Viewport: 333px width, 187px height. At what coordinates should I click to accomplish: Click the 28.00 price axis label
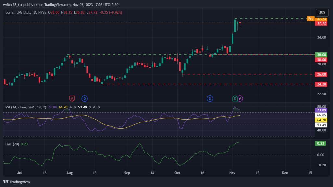321,64
